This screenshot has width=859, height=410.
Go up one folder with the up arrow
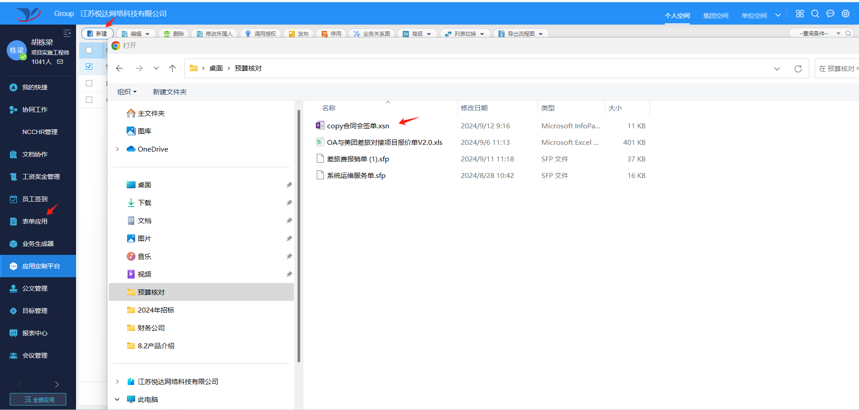click(172, 68)
